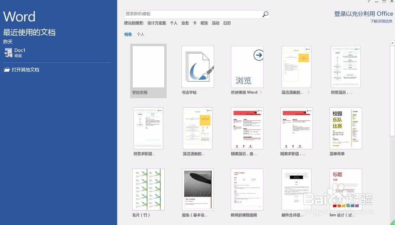Viewport: 395px width, 225px height.
Task: Select the 简单传单 flyer template
Action: coord(346,128)
